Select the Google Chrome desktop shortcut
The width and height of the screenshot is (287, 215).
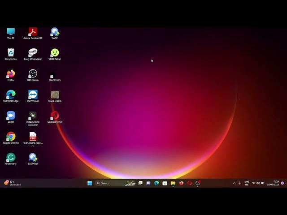[x=11, y=138]
